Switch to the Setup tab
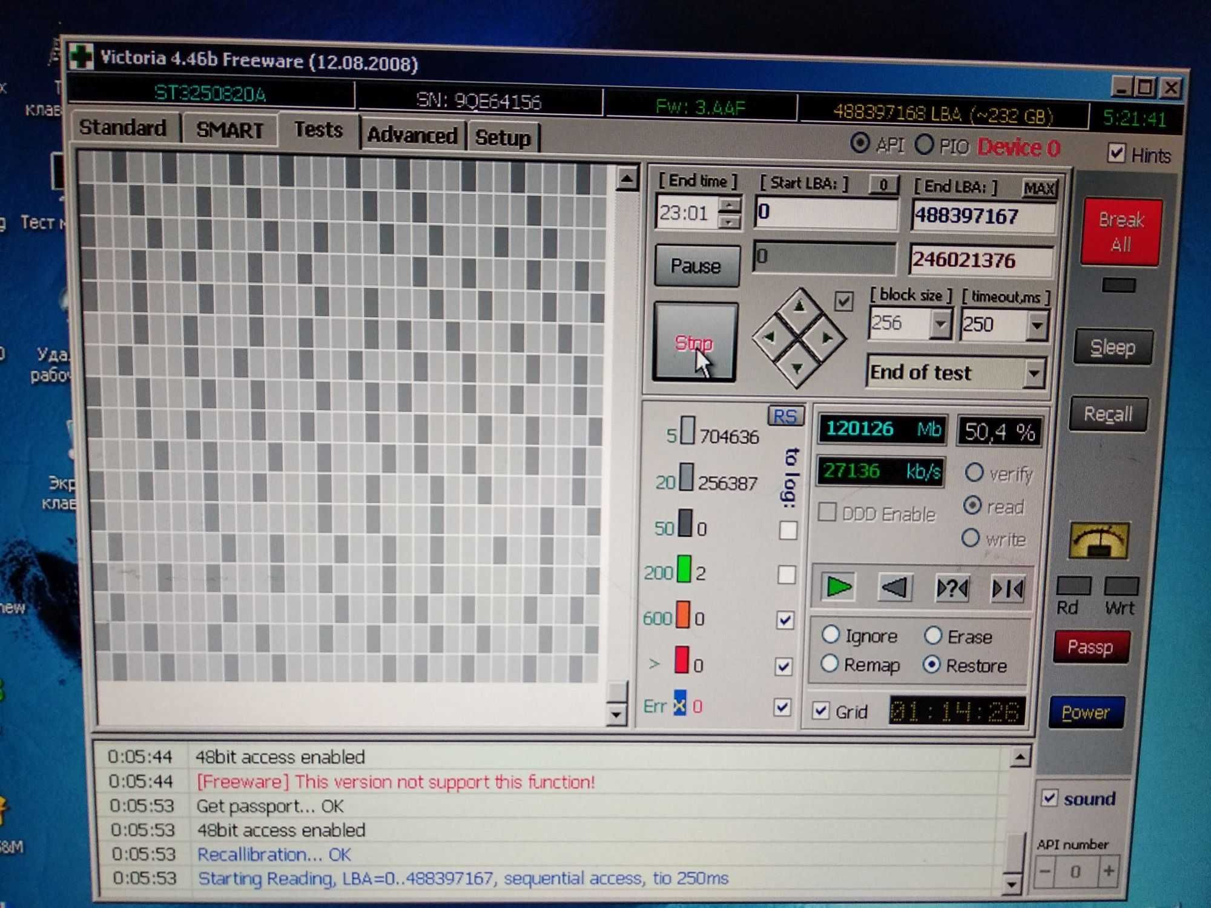Screen dimensions: 1211x908 (x=503, y=137)
